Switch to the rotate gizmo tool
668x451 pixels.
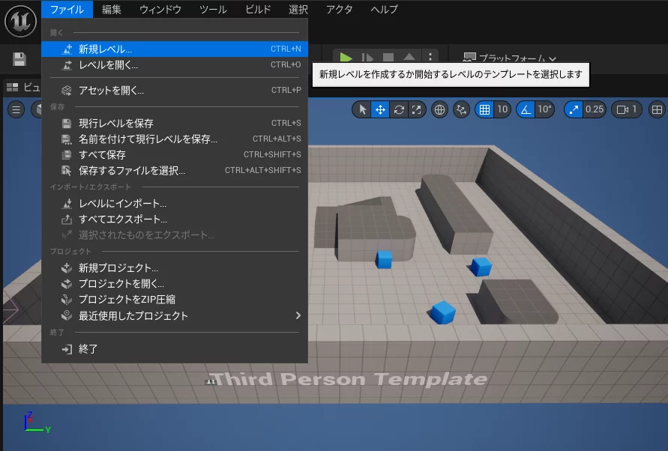399,109
